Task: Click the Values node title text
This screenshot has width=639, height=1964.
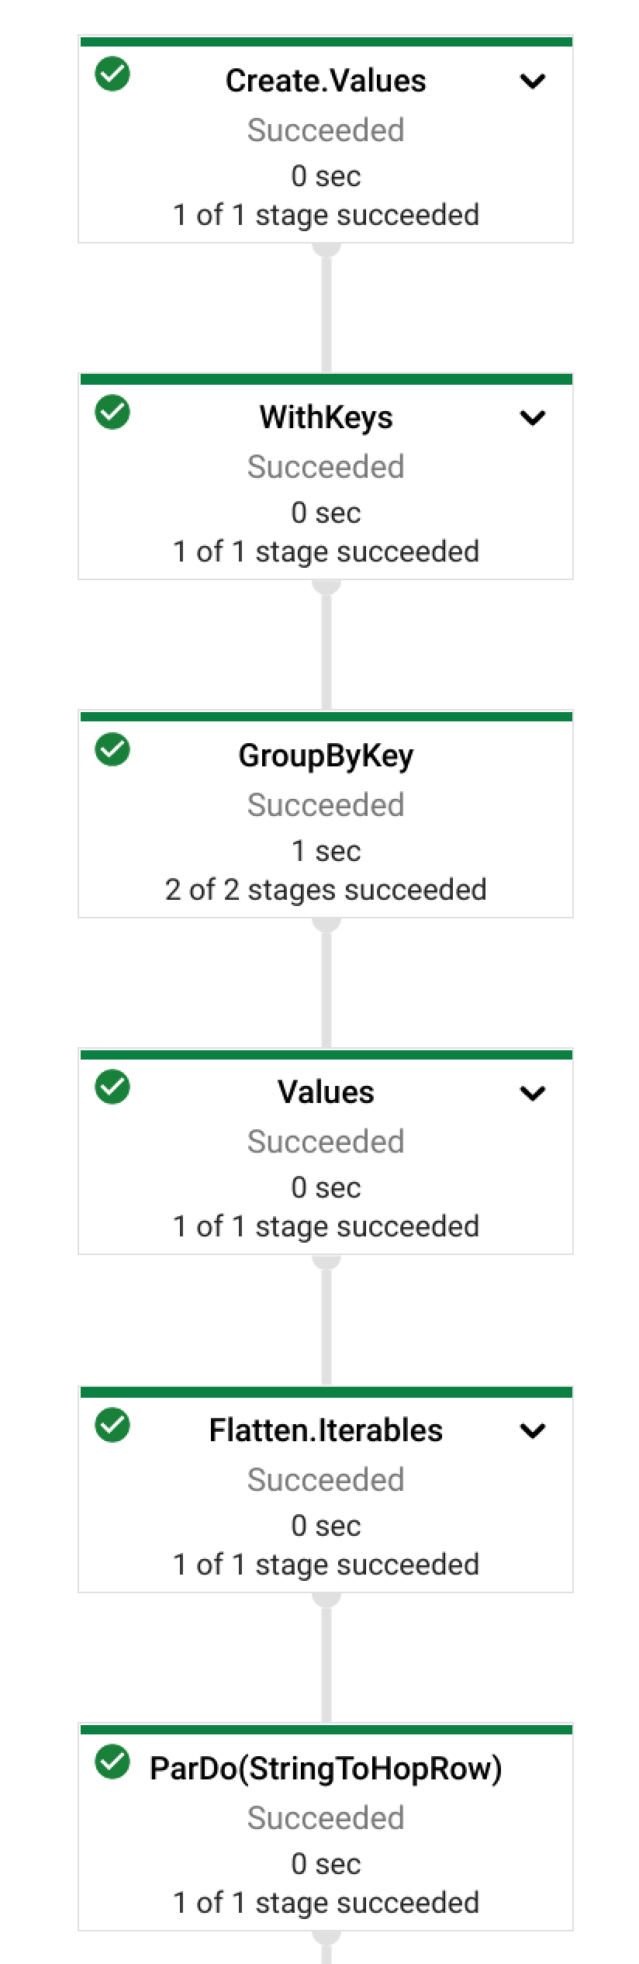Action: pyautogui.click(x=326, y=1093)
